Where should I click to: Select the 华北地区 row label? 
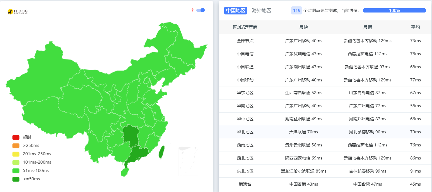(x=245, y=132)
